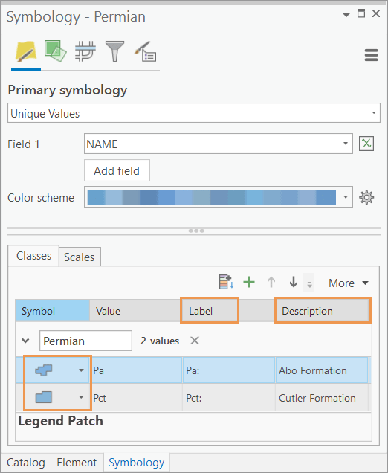Click the green expression builder icon
The width and height of the screenshot is (388, 473).
click(366, 144)
